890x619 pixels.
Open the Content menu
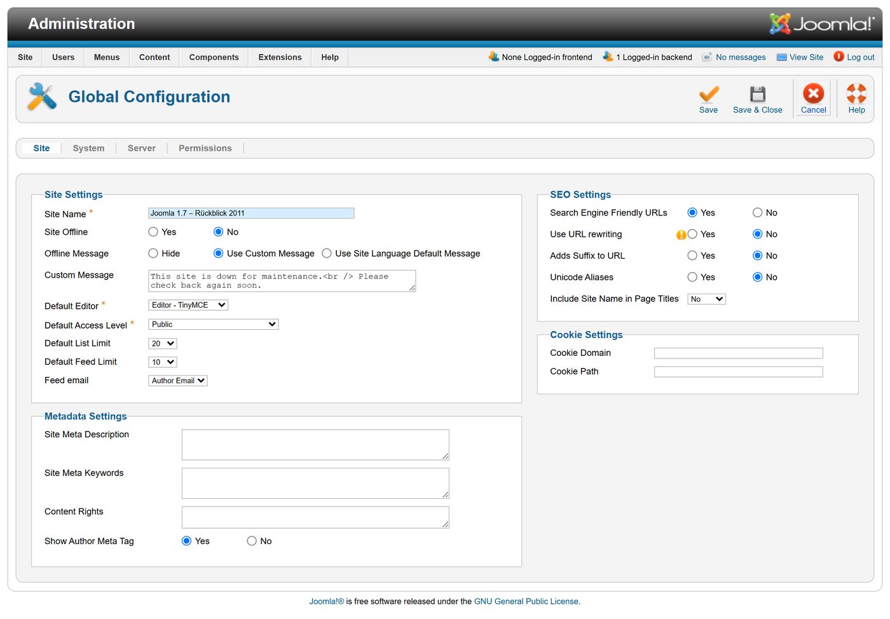[154, 57]
